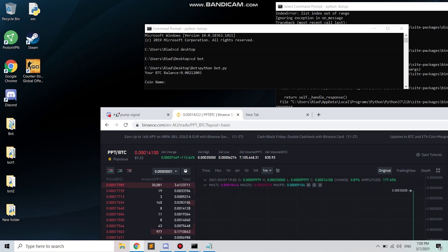
Task: Open the 1m interval dropdown
Action: click(267, 171)
